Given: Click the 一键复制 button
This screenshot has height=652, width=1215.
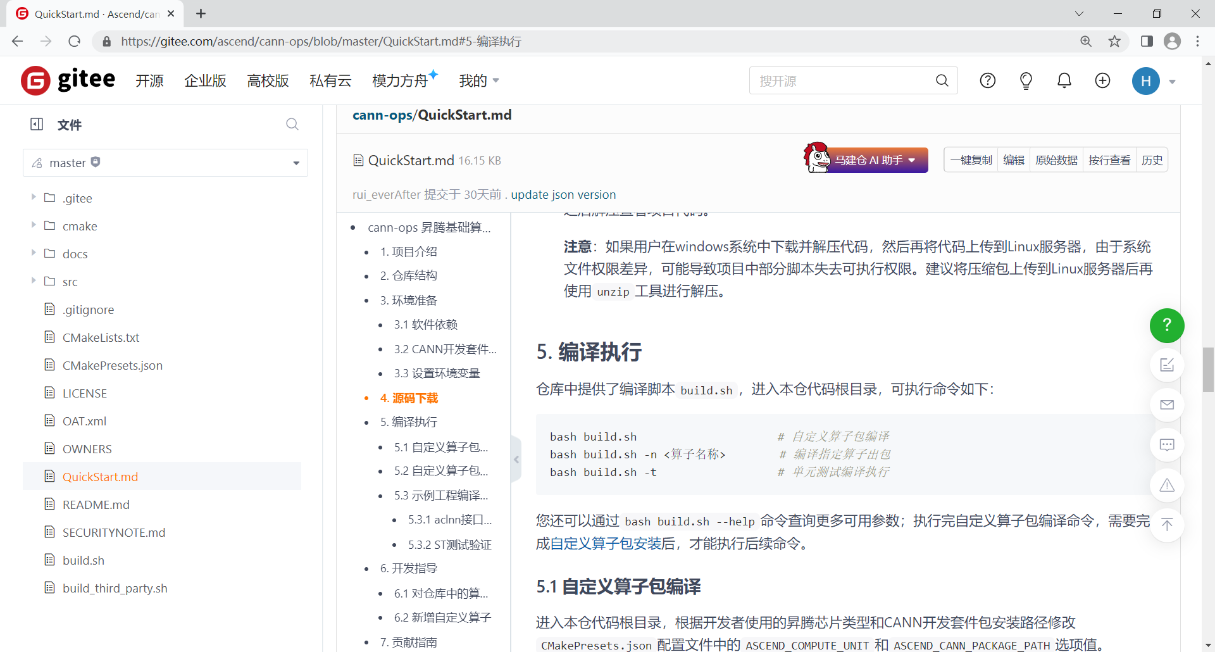Looking at the screenshot, I should coord(971,160).
